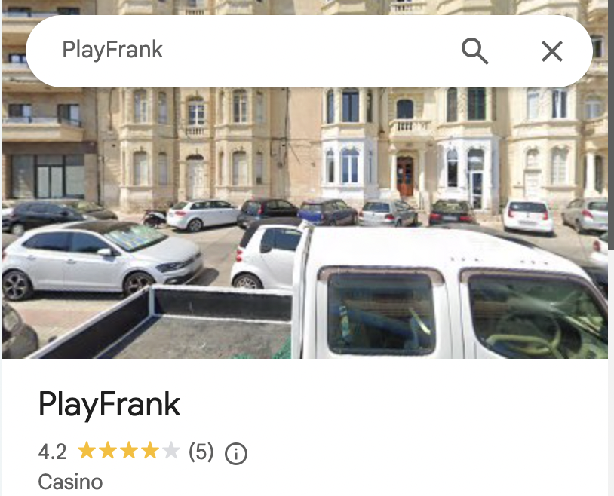This screenshot has width=614, height=496.
Task: Click the second gold rating star
Action: 108,451
